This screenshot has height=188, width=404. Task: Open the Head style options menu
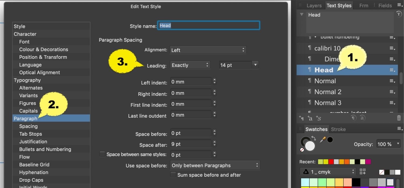[x=392, y=70]
